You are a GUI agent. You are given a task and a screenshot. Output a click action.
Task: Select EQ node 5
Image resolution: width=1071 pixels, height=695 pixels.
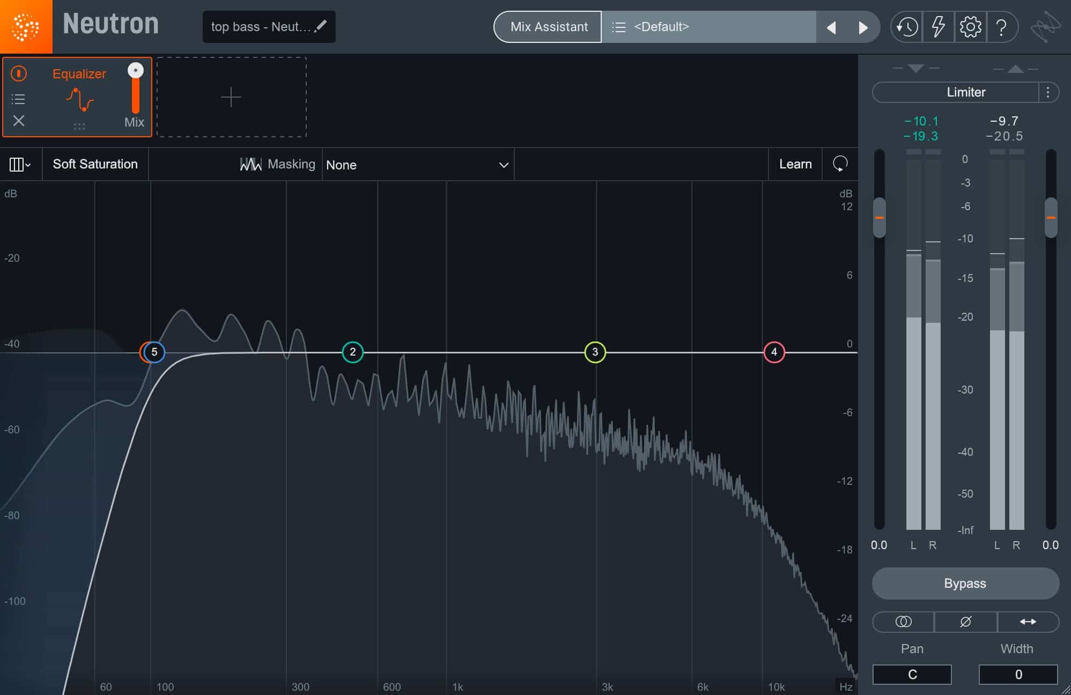coord(154,352)
